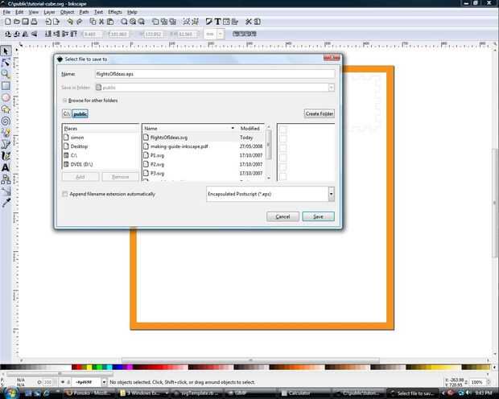This screenshot has height=399, width=499.
Task: Pick the magenta swatch in color palette
Action: pos(130,367)
